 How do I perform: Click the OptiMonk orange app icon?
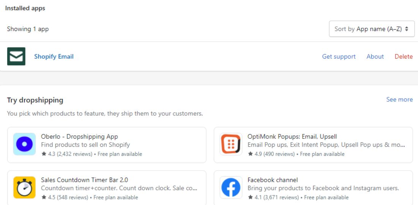point(231,144)
